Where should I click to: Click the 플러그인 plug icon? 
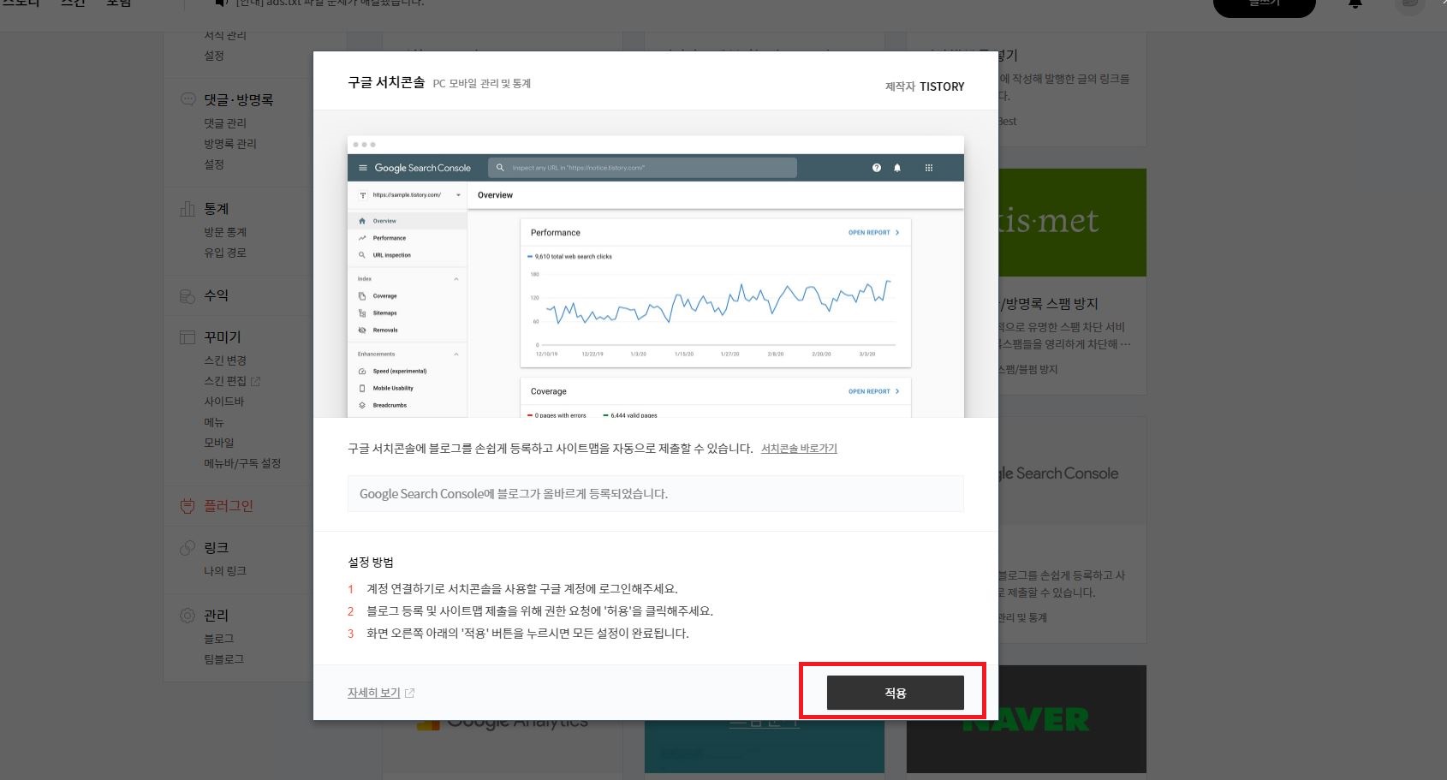(x=188, y=506)
